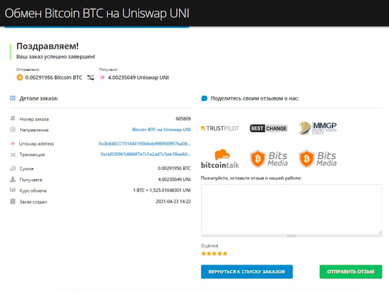Open the bitcointalk forum logo
Viewport: 389px width, 292px height.
pyautogui.click(x=220, y=159)
